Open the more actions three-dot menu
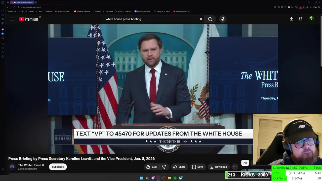 235,167
